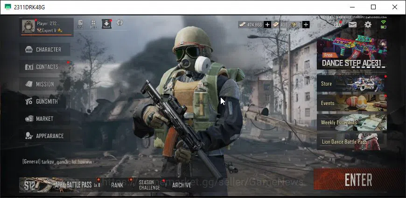The width and height of the screenshot is (406, 198).
Task: Open the Gunsmith menu
Action: [x=45, y=101]
